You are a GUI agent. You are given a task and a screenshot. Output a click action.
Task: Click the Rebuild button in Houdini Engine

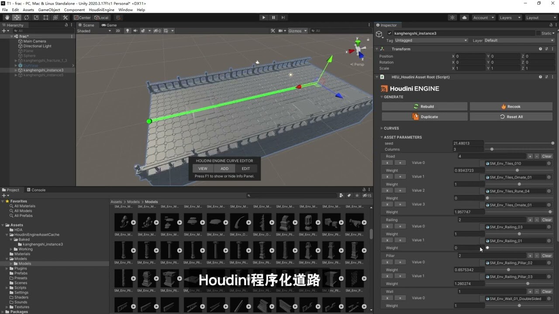coord(424,106)
